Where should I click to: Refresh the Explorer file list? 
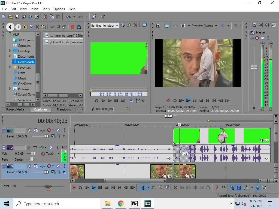tap(31, 27)
